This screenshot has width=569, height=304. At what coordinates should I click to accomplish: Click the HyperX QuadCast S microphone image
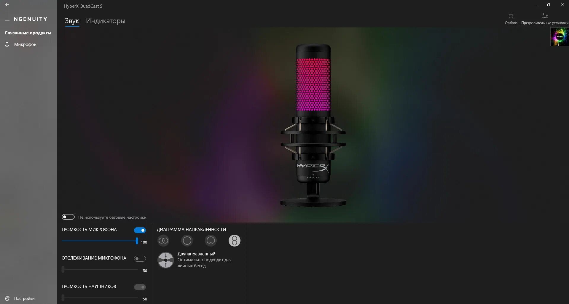(x=313, y=125)
